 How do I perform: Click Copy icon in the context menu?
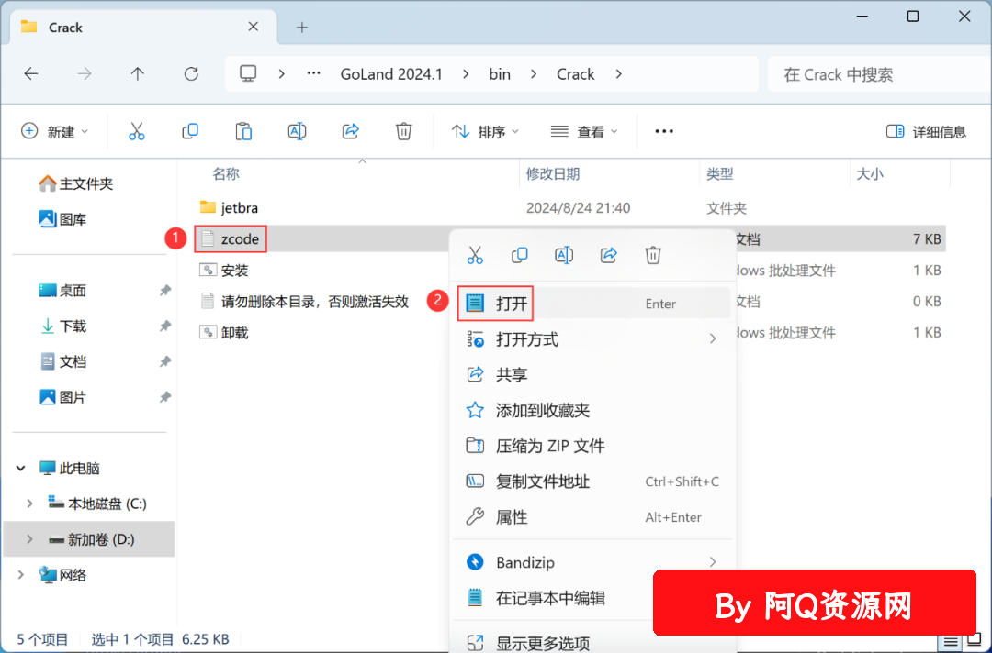point(519,255)
